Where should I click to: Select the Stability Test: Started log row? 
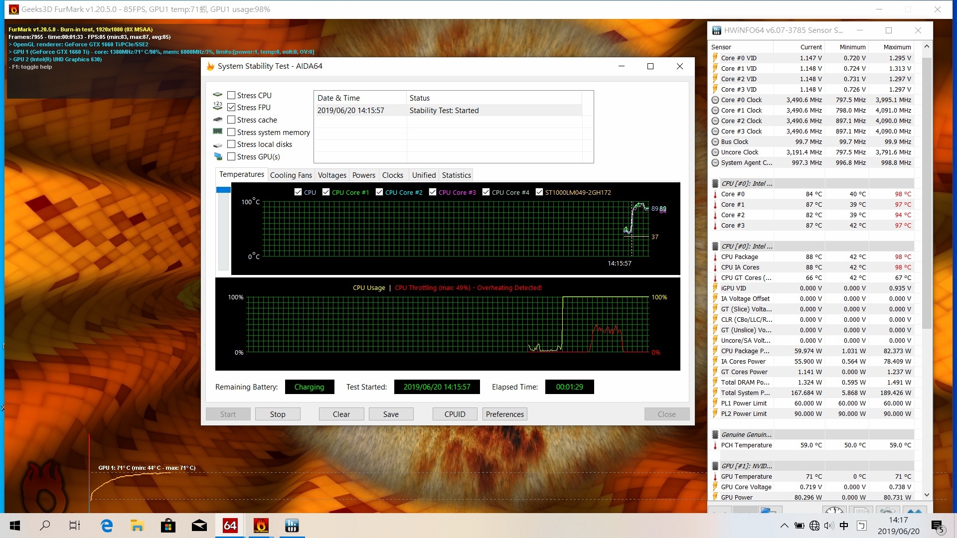448,111
